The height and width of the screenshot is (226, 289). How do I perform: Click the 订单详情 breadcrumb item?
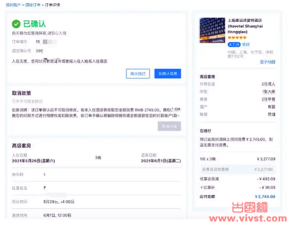click(52, 5)
